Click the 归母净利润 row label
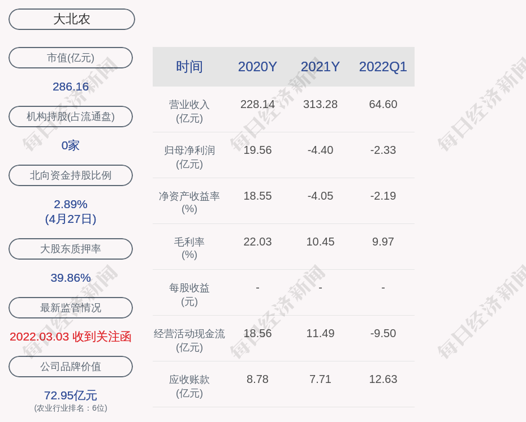526x422 pixels. 189,157
